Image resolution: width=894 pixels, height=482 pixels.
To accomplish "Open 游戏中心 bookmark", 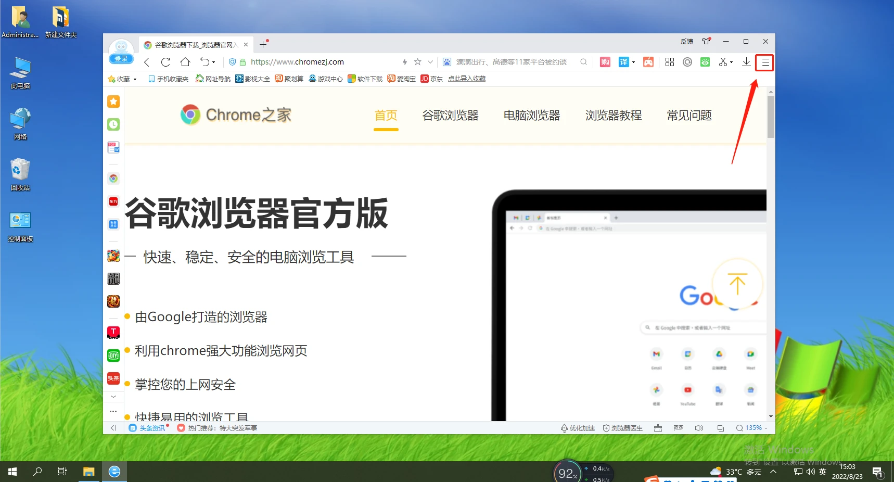I will point(326,79).
